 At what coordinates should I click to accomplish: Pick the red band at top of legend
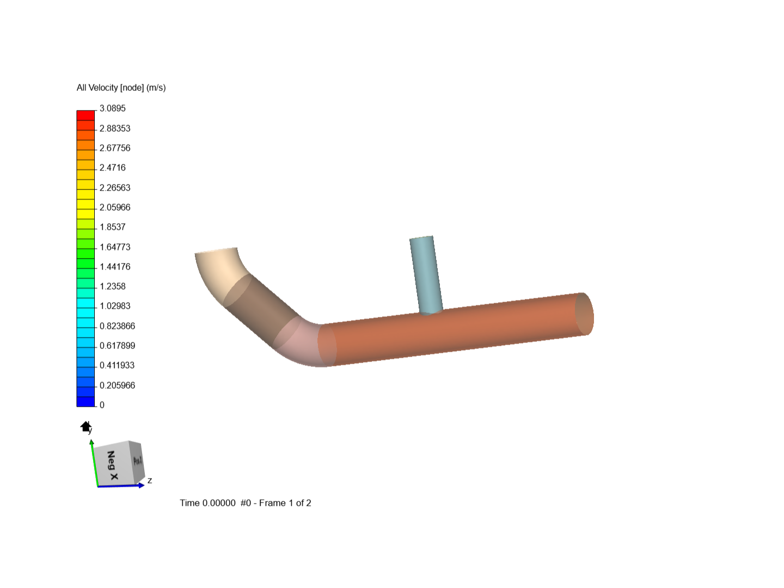pyautogui.click(x=85, y=115)
